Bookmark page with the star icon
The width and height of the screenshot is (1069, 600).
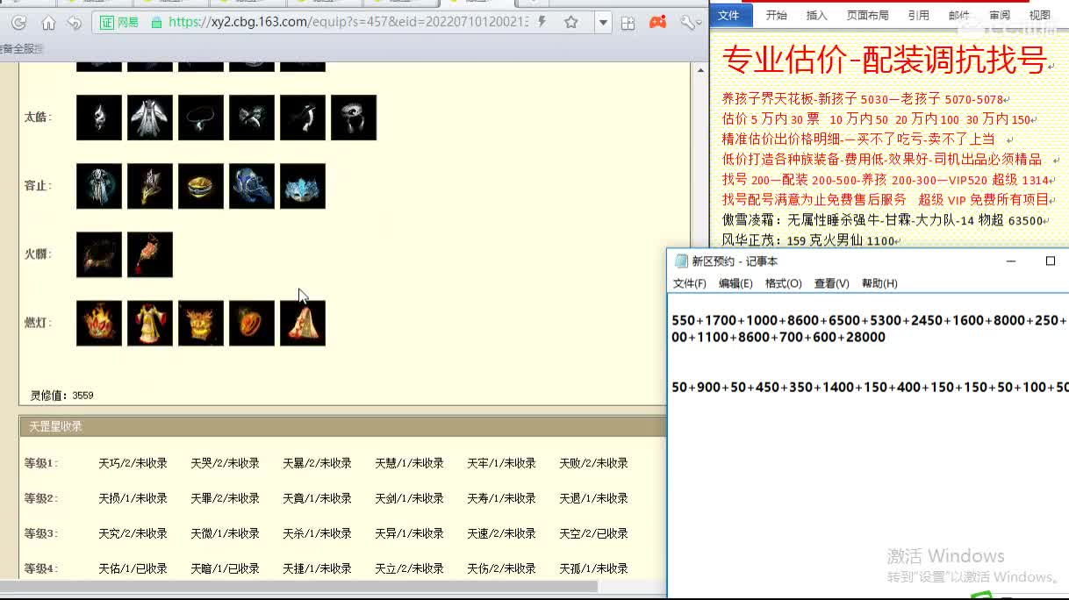(571, 23)
